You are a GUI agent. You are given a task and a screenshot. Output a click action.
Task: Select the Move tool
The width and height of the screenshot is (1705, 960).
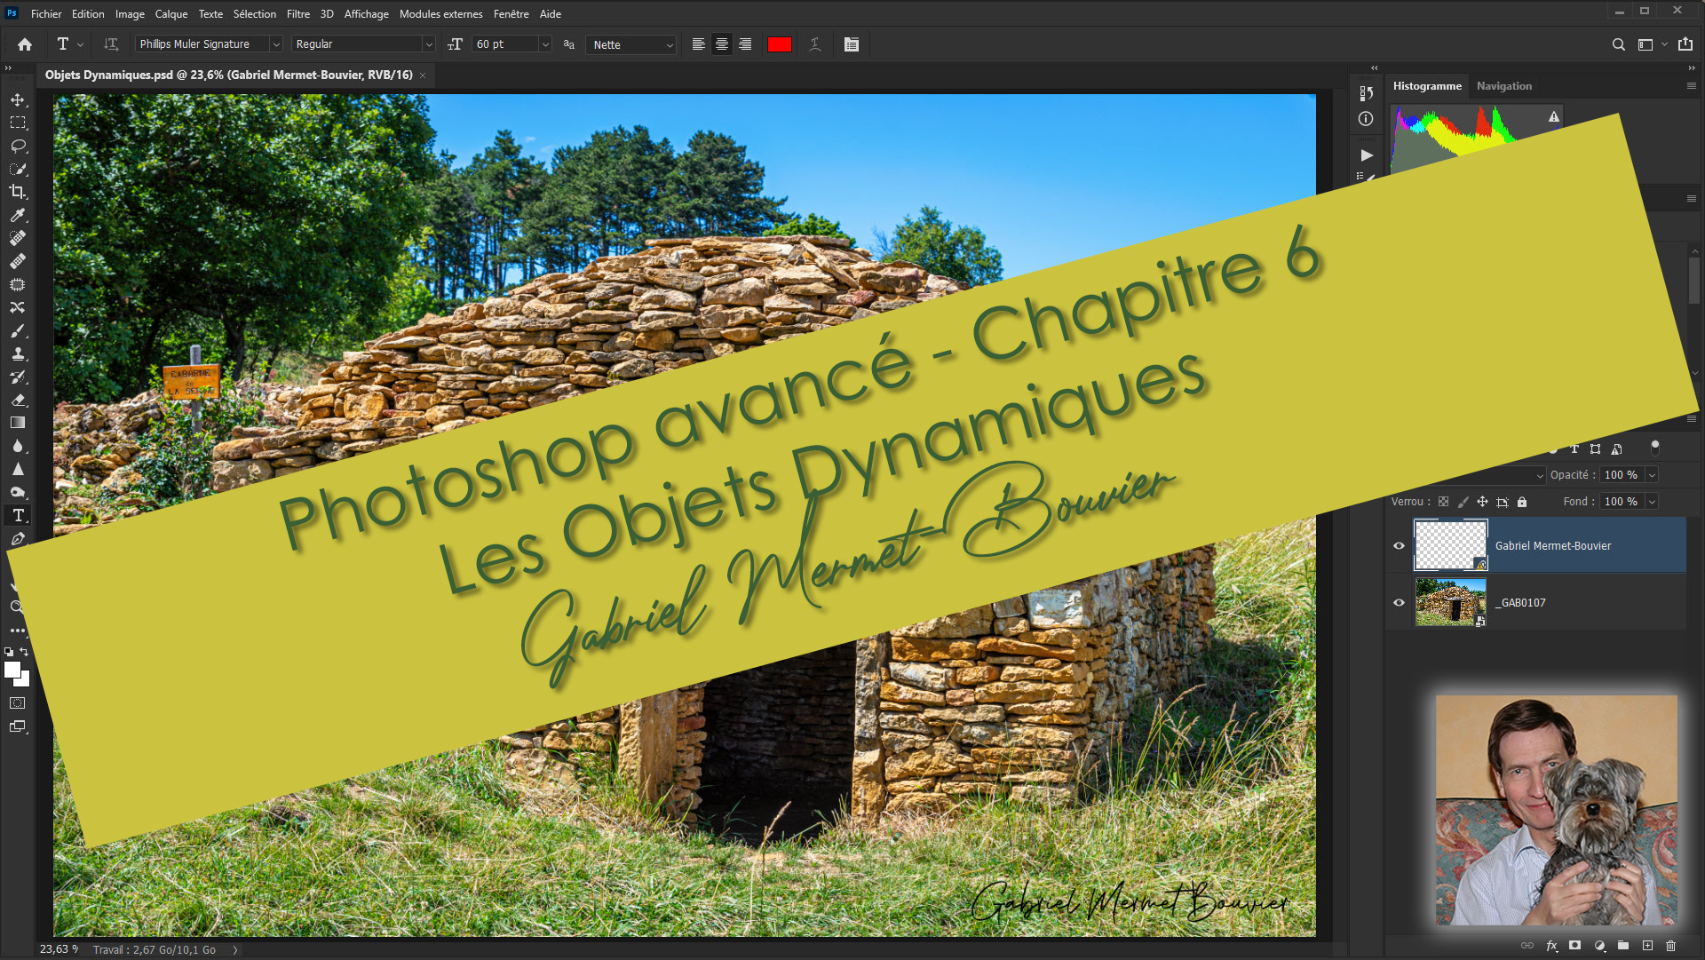coord(18,99)
